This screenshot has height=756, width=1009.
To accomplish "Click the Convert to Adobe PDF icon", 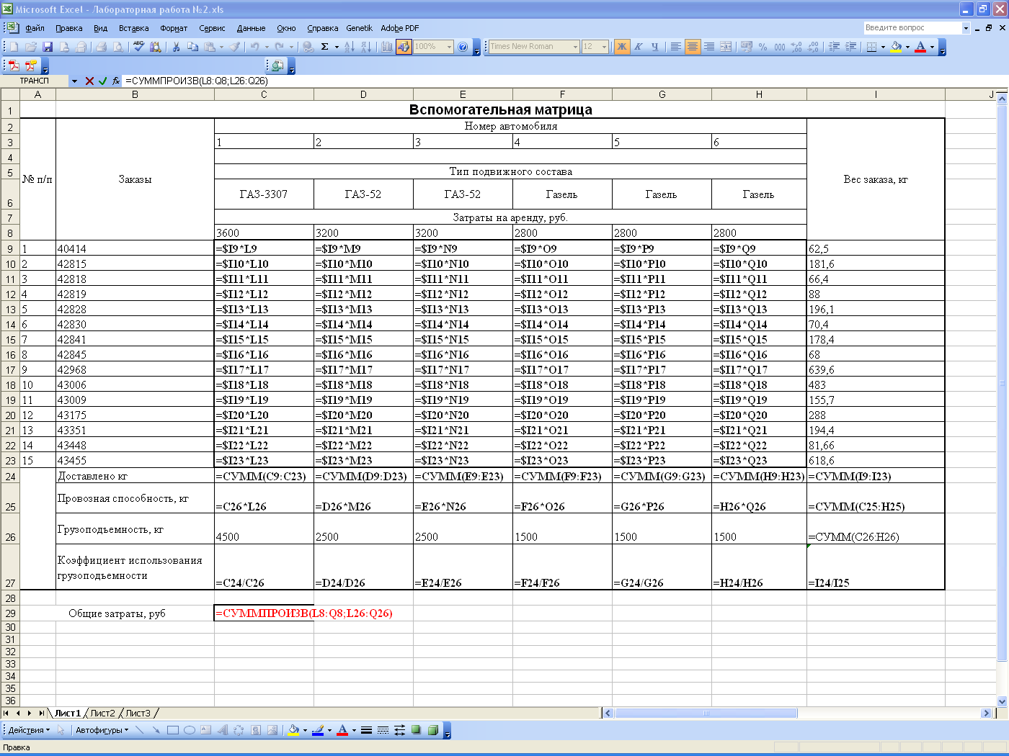I will tap(14, 66).
